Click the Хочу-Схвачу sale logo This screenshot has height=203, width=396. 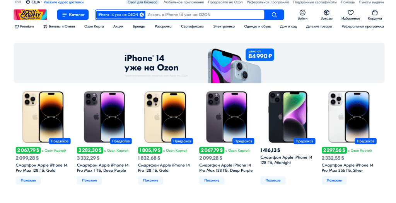click(x=31, y=15)
